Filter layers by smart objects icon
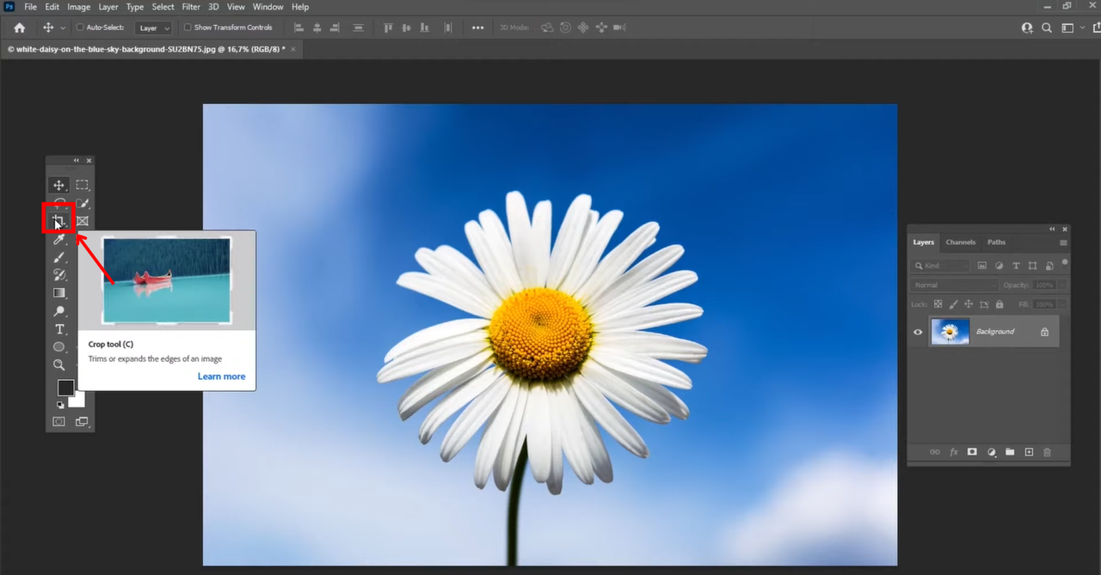Screen dimensions: 1101x575 tap(1049, 266)
